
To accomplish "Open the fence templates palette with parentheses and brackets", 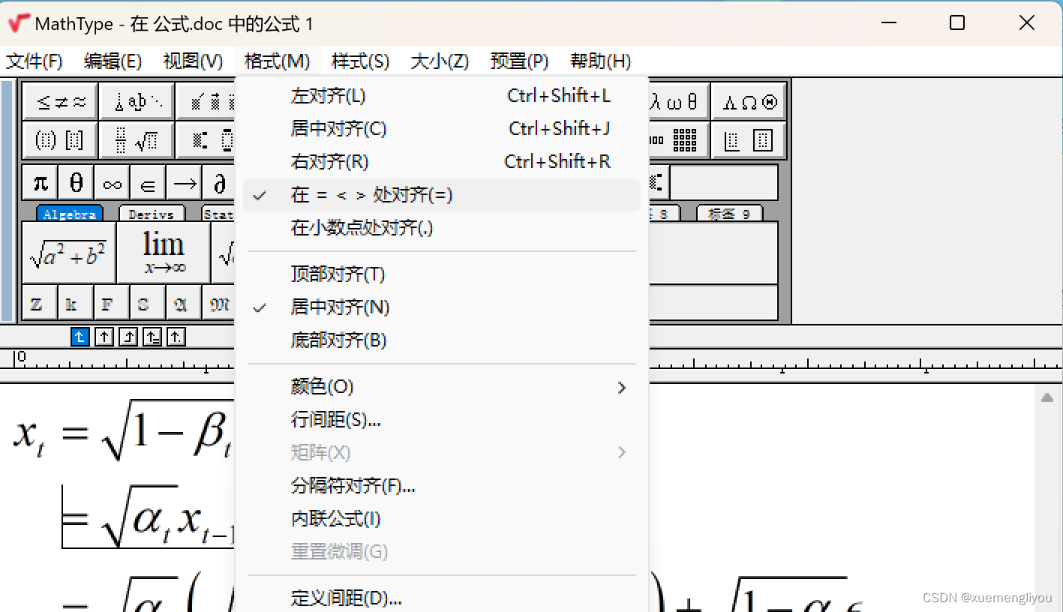I will pyautogui.click(x=61, y=140).
